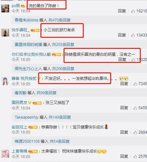The width and height of the screenshot is (147, 162).
Task: Click thumbs-up on 上官棉棉 comment
Action: pos(135,156)
